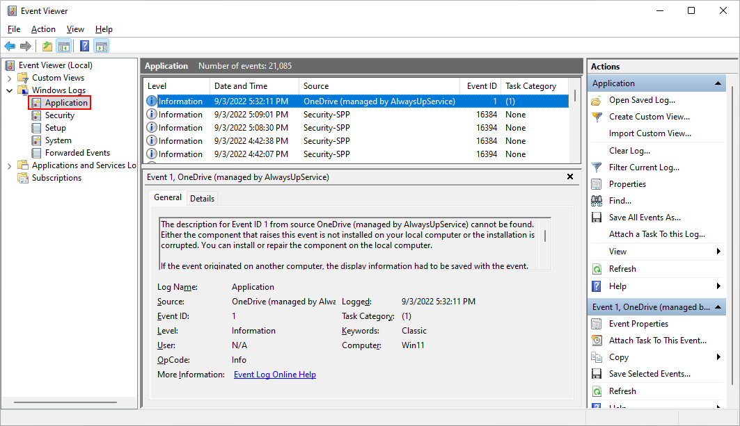
Task: Click Clear Log action
Action: click(x=629, y=151)
